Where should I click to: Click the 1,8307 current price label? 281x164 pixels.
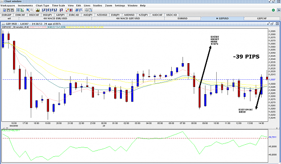pos(272,79)
